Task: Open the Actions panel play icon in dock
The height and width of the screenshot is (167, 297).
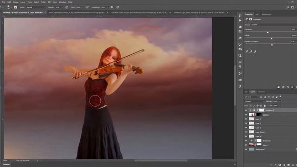Action: point(240,20)
